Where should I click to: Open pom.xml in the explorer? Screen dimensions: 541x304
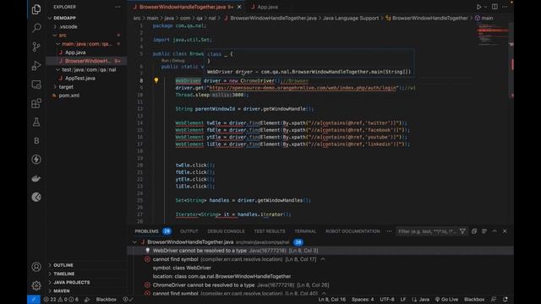coord(69,95)
